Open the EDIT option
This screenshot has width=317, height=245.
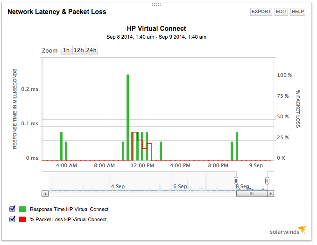281,12
